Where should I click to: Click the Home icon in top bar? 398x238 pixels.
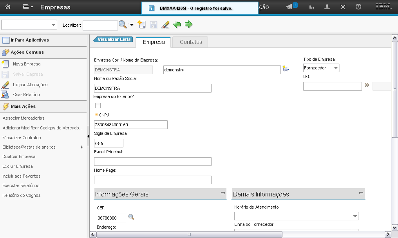coord(8,7)
